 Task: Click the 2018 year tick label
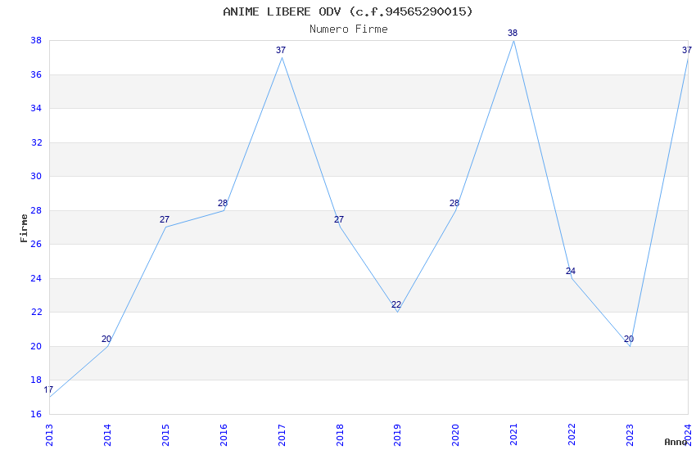click(x=340, y=435)
